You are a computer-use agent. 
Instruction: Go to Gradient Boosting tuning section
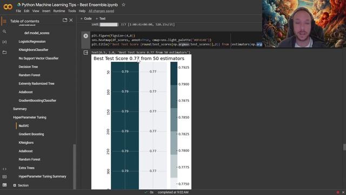click(31, 134)
